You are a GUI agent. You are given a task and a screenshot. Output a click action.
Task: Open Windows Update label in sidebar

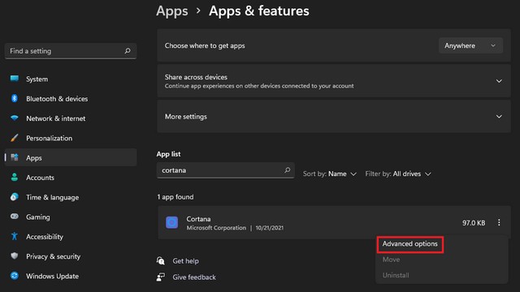click(52, 276)
